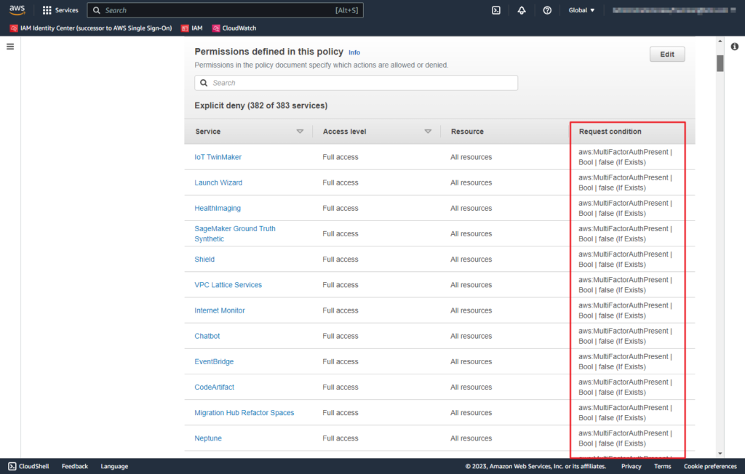
Task: Open the Info link beside the permissions heading
Action: [354, 53]
